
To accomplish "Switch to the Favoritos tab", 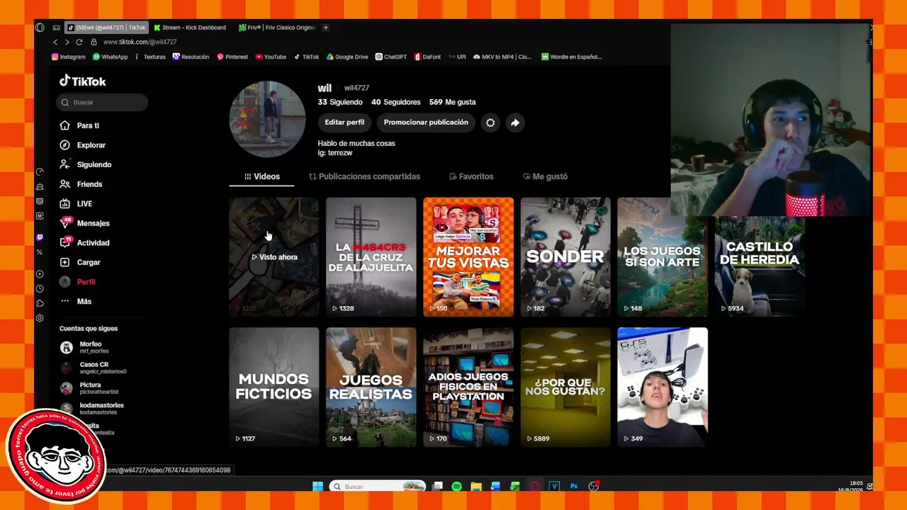I will pos(471,176).
